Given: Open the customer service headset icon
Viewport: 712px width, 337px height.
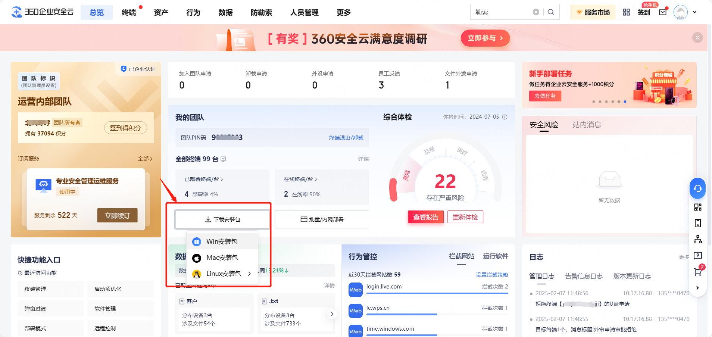Looking at the screenshot, I should pos(697,188).
